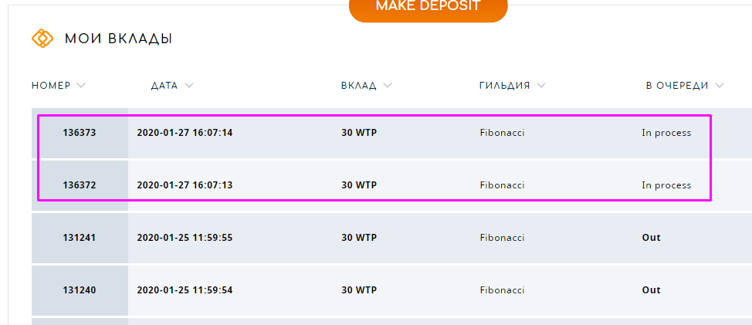
Task: Sort by ВКЛАД column chevron
Action: pyautogui.click(x=388, y=86)
